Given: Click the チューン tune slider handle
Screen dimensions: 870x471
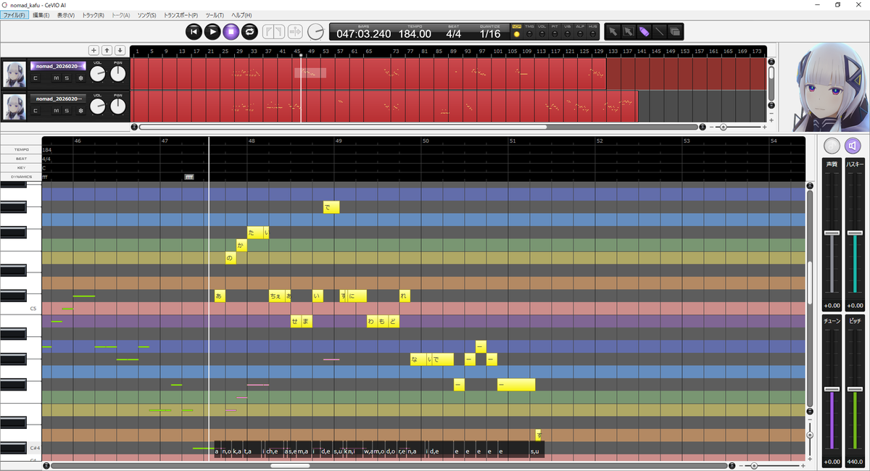Looking at the screenshot, I should coord(832,390).
